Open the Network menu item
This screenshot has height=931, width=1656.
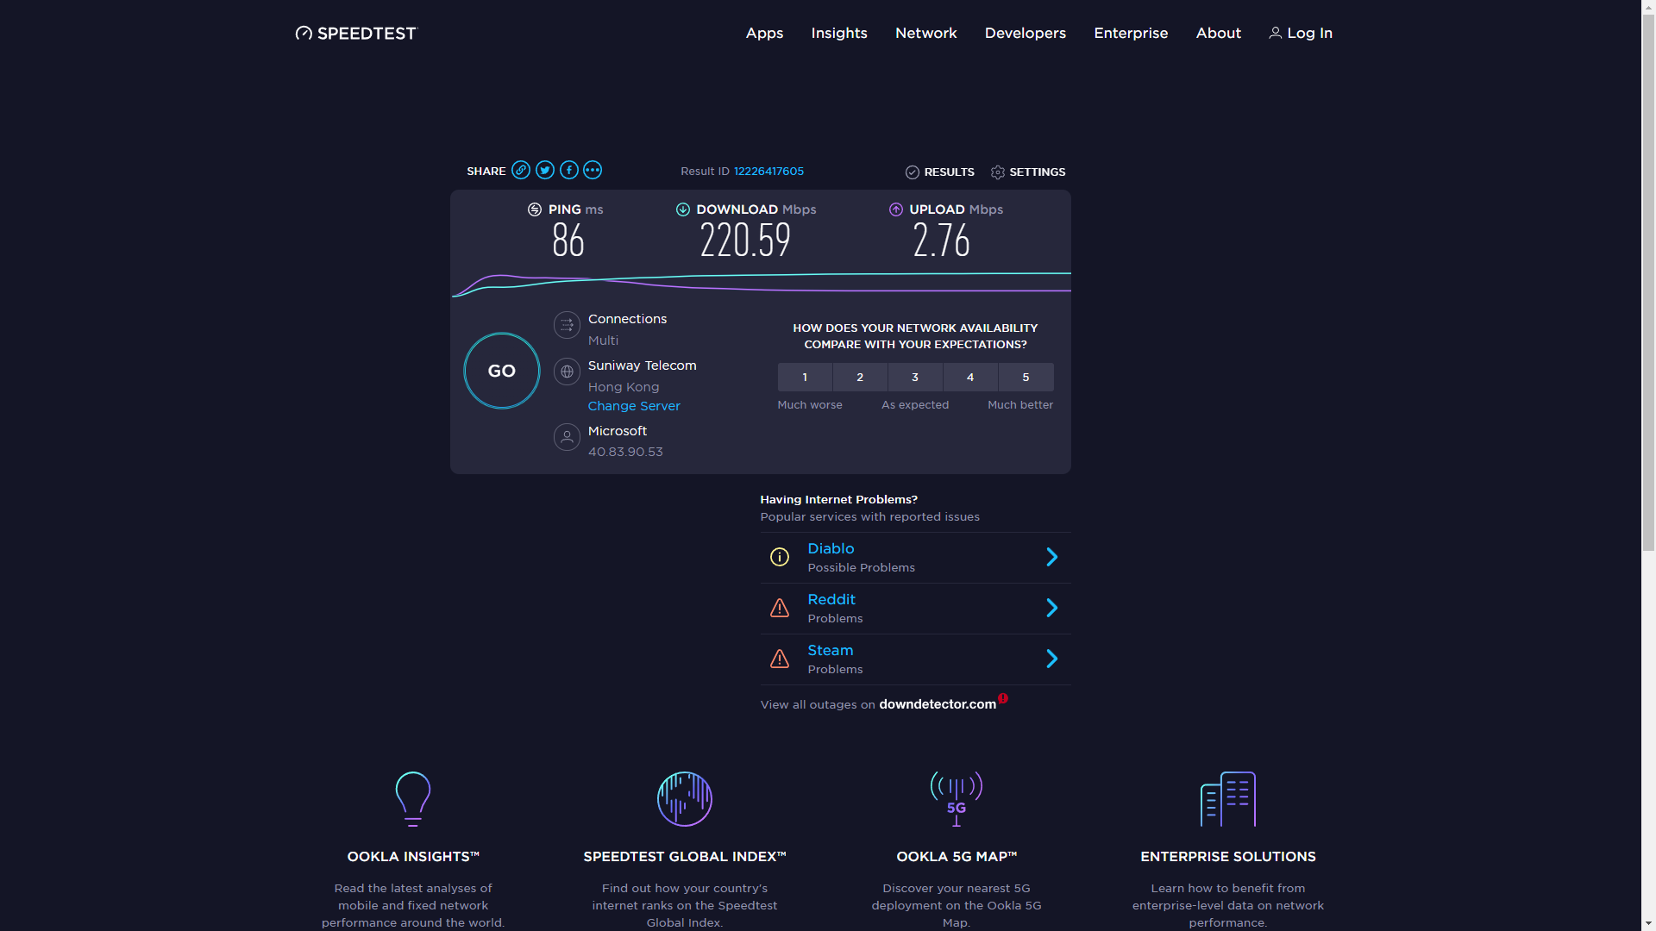click(x=925, y=33)
